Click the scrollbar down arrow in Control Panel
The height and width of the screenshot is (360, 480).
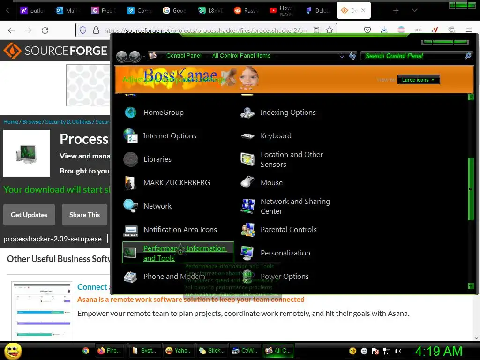click(x=471, y=286)
